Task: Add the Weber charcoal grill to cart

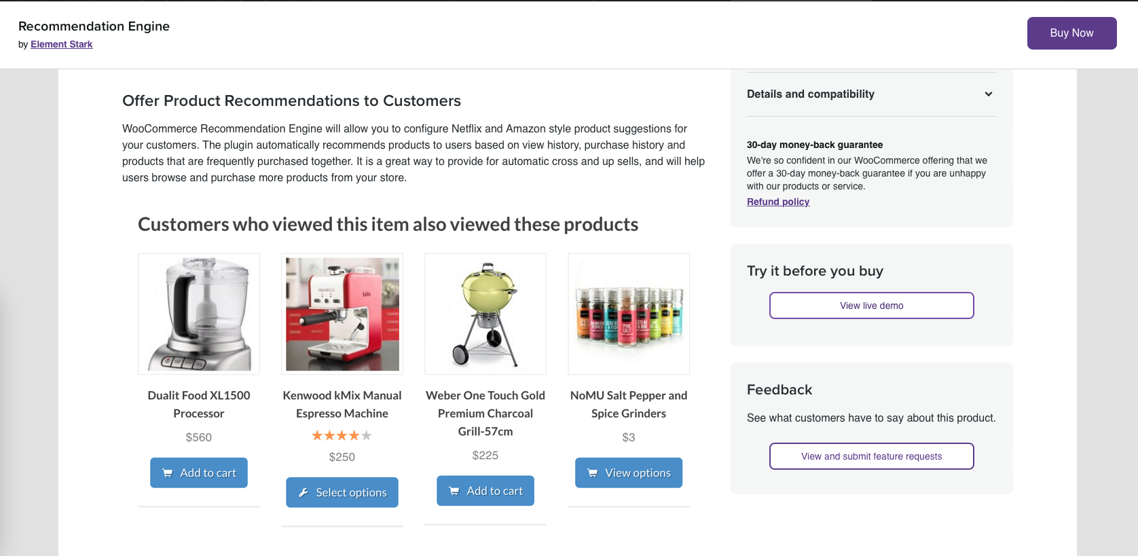Action: (x=485, y=490)
